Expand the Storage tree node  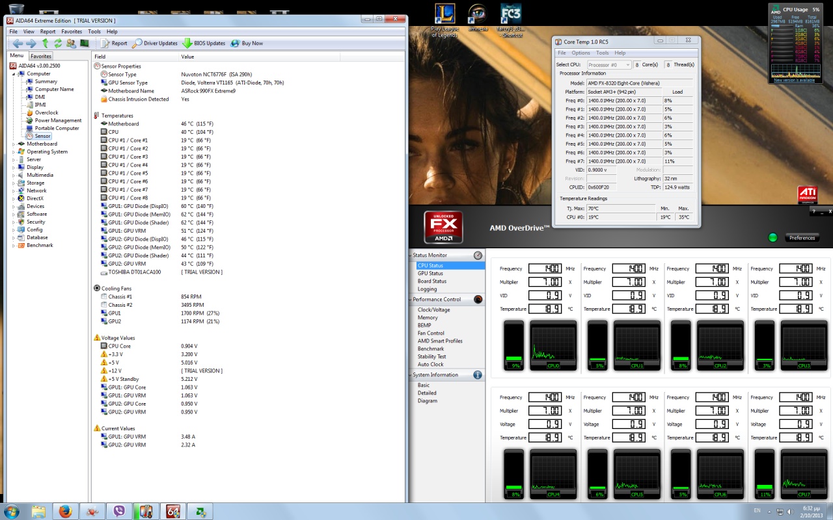pos(13,183)
